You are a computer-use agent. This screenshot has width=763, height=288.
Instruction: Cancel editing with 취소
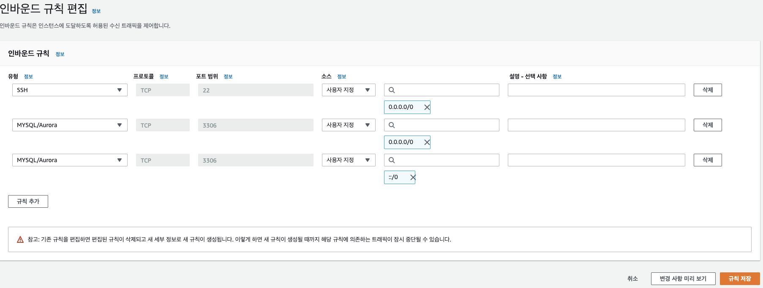pos(632,279)
